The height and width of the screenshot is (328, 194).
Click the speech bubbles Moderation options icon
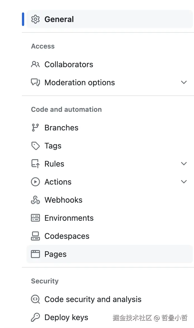[x=35, y=82]
